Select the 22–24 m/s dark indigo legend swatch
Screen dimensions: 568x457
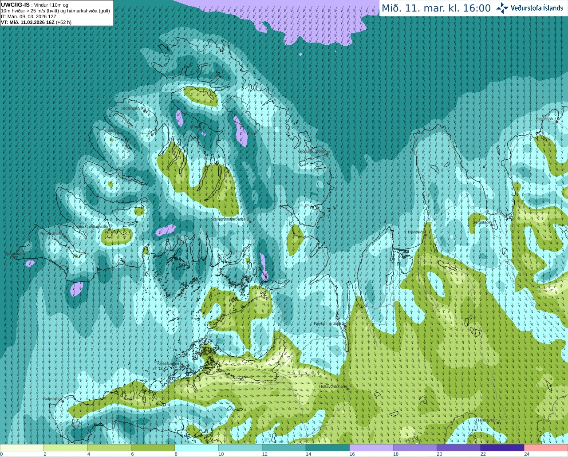pos(502,448)
